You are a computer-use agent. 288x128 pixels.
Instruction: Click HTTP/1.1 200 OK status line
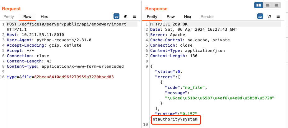169,24
